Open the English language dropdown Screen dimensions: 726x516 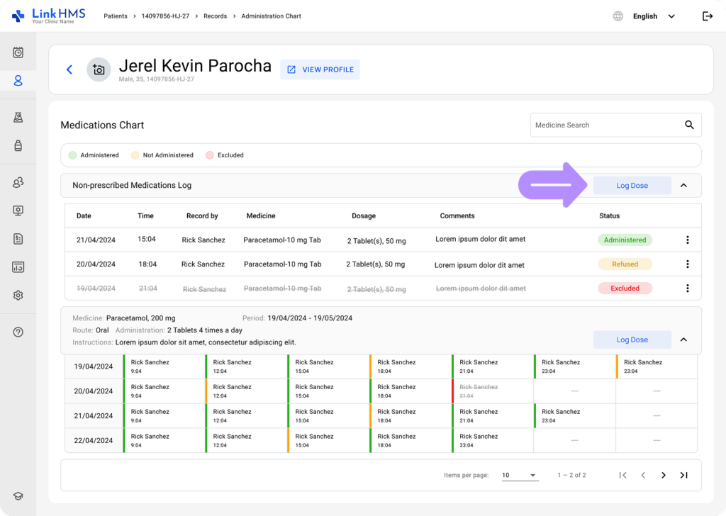tap(652, 16)
